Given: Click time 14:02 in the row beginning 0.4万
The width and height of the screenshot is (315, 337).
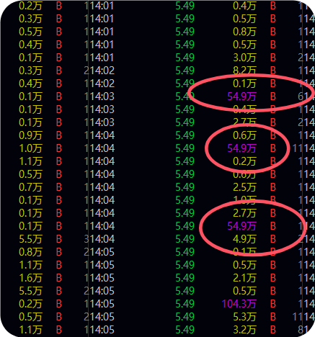Looking at the screenshot, I should click(102, 84).
